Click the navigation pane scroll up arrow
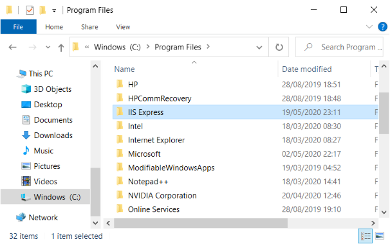This screenshot has width=390, height=244. [x=95, y=66]
